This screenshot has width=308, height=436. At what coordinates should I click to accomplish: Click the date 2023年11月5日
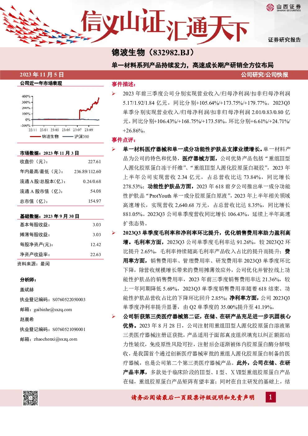42,75
